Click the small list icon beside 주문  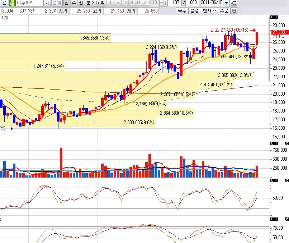click(233, 11)
